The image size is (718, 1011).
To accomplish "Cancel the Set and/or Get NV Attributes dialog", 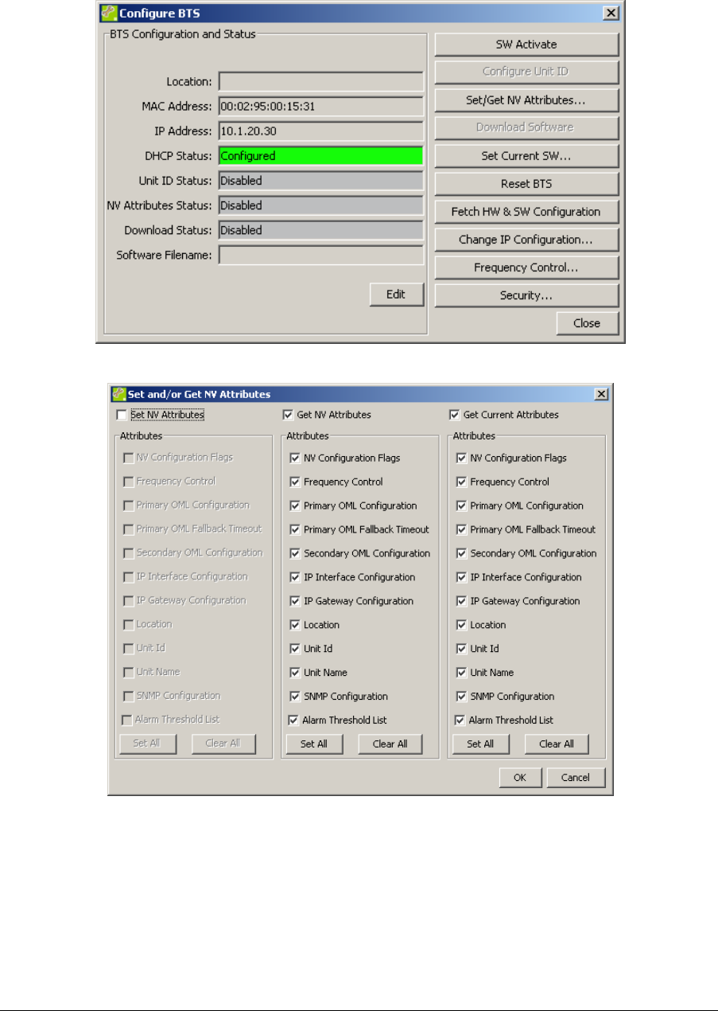I will (576, 778).
